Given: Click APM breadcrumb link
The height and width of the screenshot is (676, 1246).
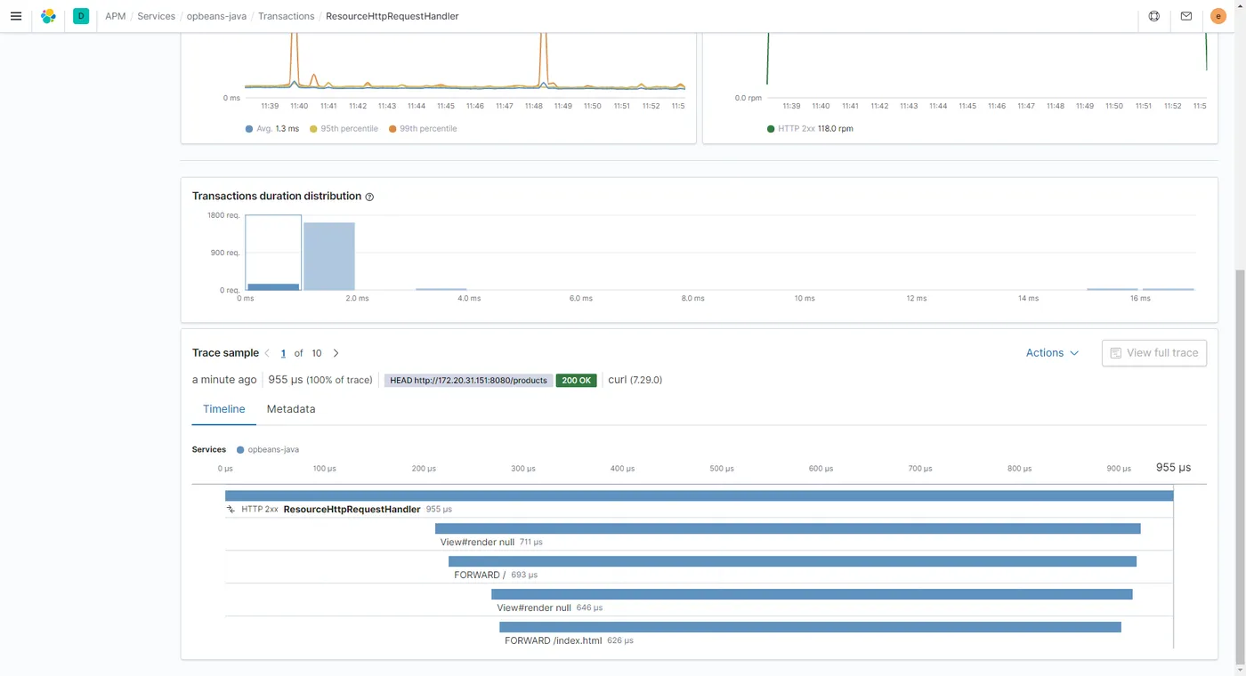Looking at the screenshot, I should 115,16.
